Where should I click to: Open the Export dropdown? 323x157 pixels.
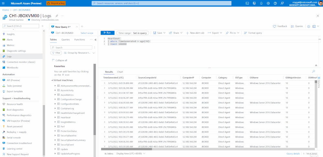coord(215,33)
